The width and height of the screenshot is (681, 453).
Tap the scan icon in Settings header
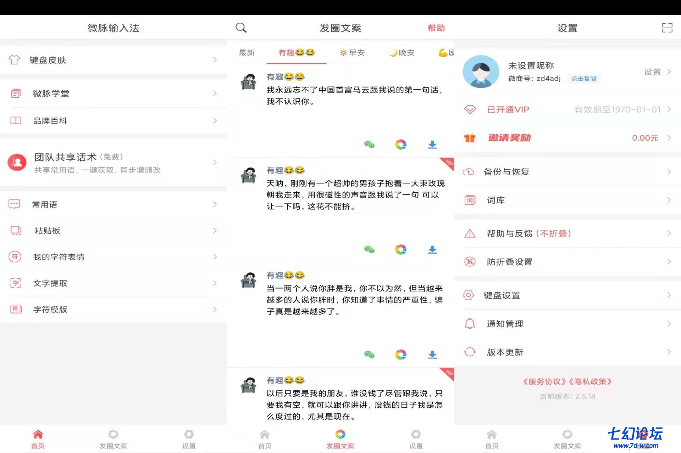coord(667,28)
